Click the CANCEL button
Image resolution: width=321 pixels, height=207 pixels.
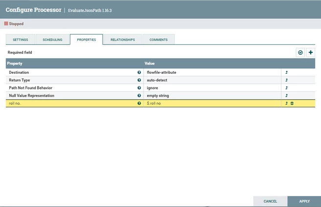point(270,201)
